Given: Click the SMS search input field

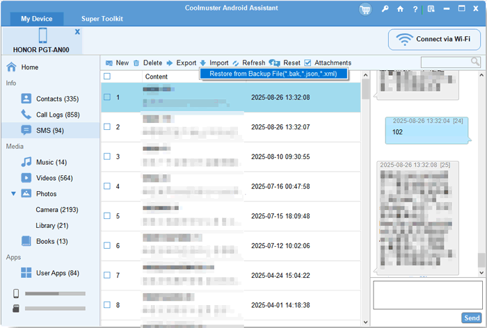Looking at the screenshot, I should [446, 62].
